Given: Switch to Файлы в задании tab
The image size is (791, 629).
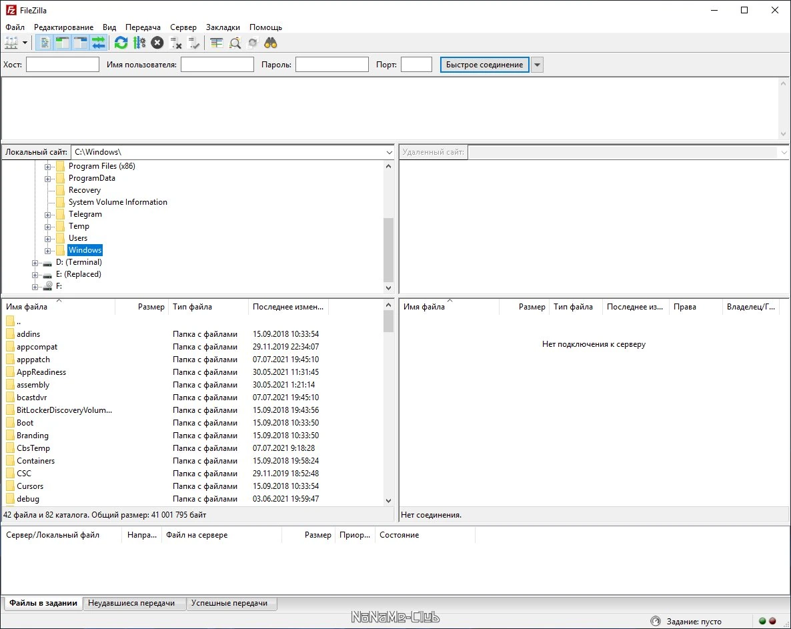Looking at the screenshot, I should click(x=43, y=603).
